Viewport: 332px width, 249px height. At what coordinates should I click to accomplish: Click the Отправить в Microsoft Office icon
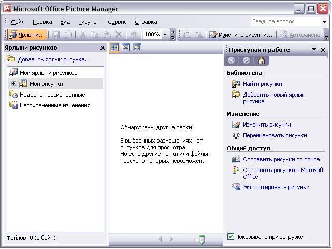236,170
